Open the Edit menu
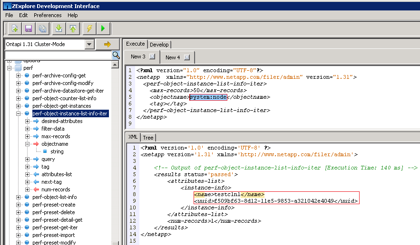Screen dimensions: 420x245 pyautogui.click(x=23, y=15)
